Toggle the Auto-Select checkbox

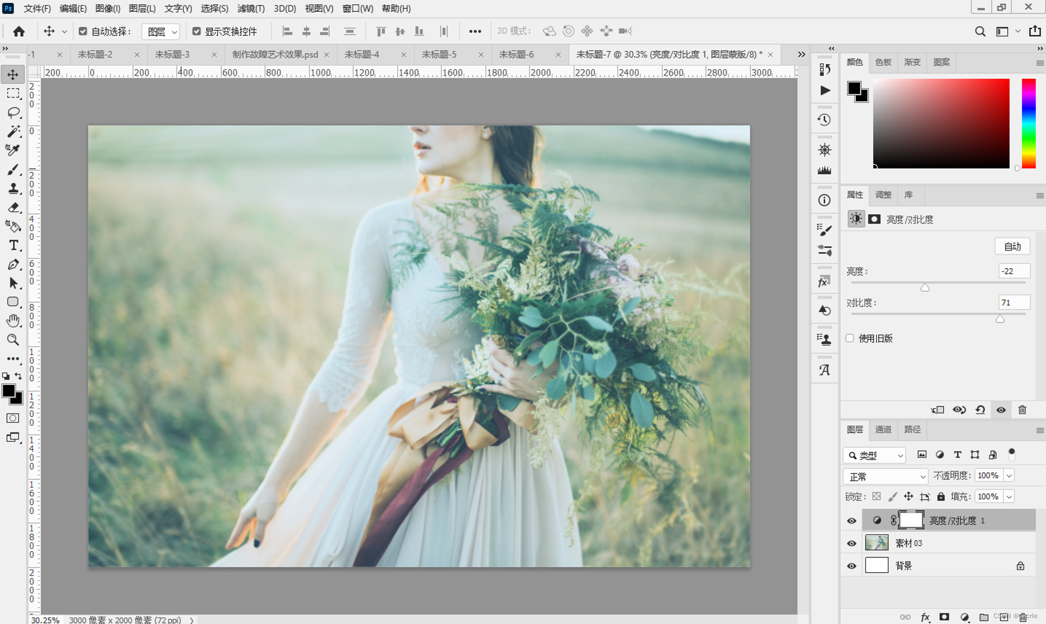click(x=83, y=31)
